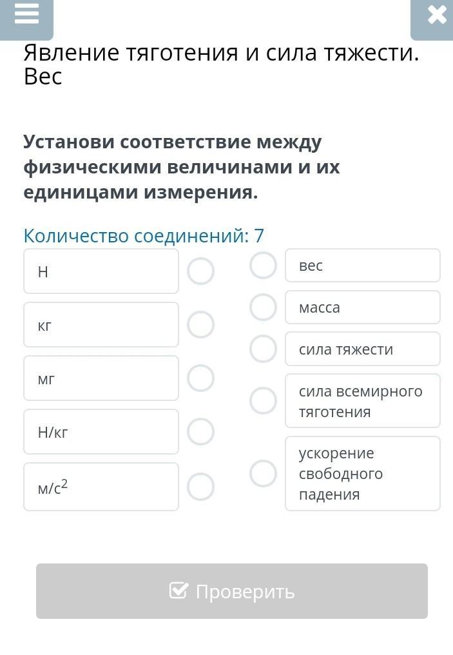Click the кг unit box
Image resolution: width=453 pixels, height=655 pixels.
[101, 325]
